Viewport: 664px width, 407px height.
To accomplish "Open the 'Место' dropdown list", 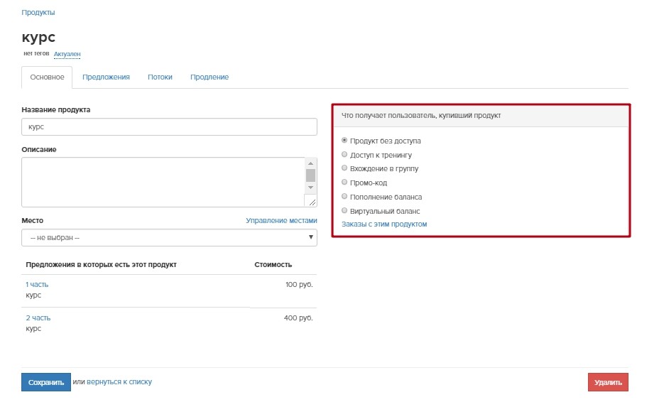I will click(169, 237).
